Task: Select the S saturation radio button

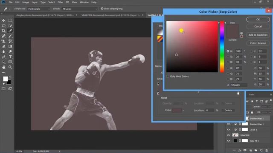Action: pos(228,57)
